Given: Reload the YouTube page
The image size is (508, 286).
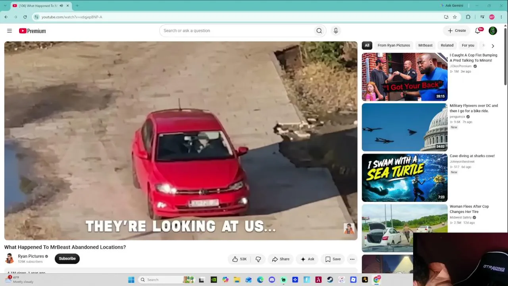Looking at the screenshot, I should 25,17.
